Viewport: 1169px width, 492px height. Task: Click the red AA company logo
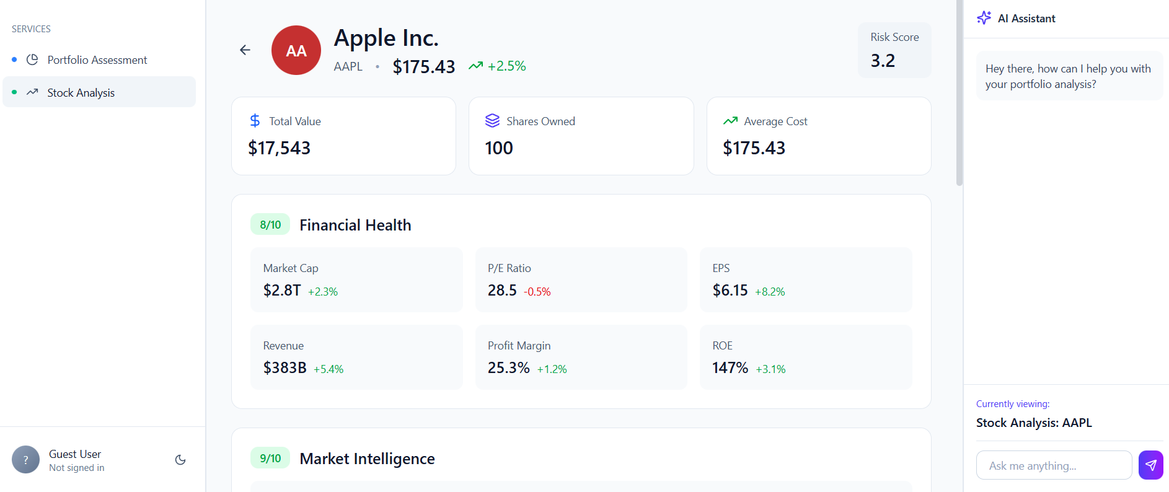click(296, 50)
